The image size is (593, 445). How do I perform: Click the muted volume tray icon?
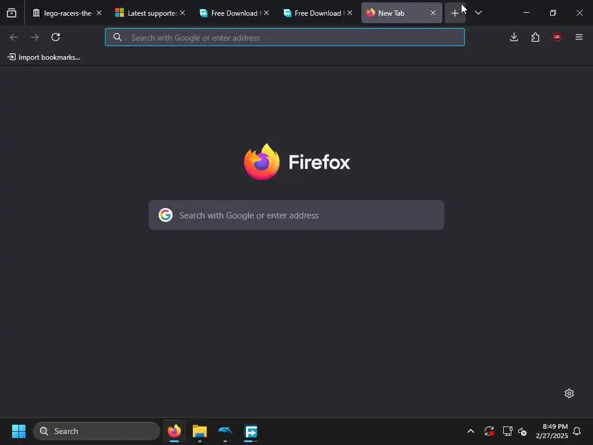(x=523, y=431)
